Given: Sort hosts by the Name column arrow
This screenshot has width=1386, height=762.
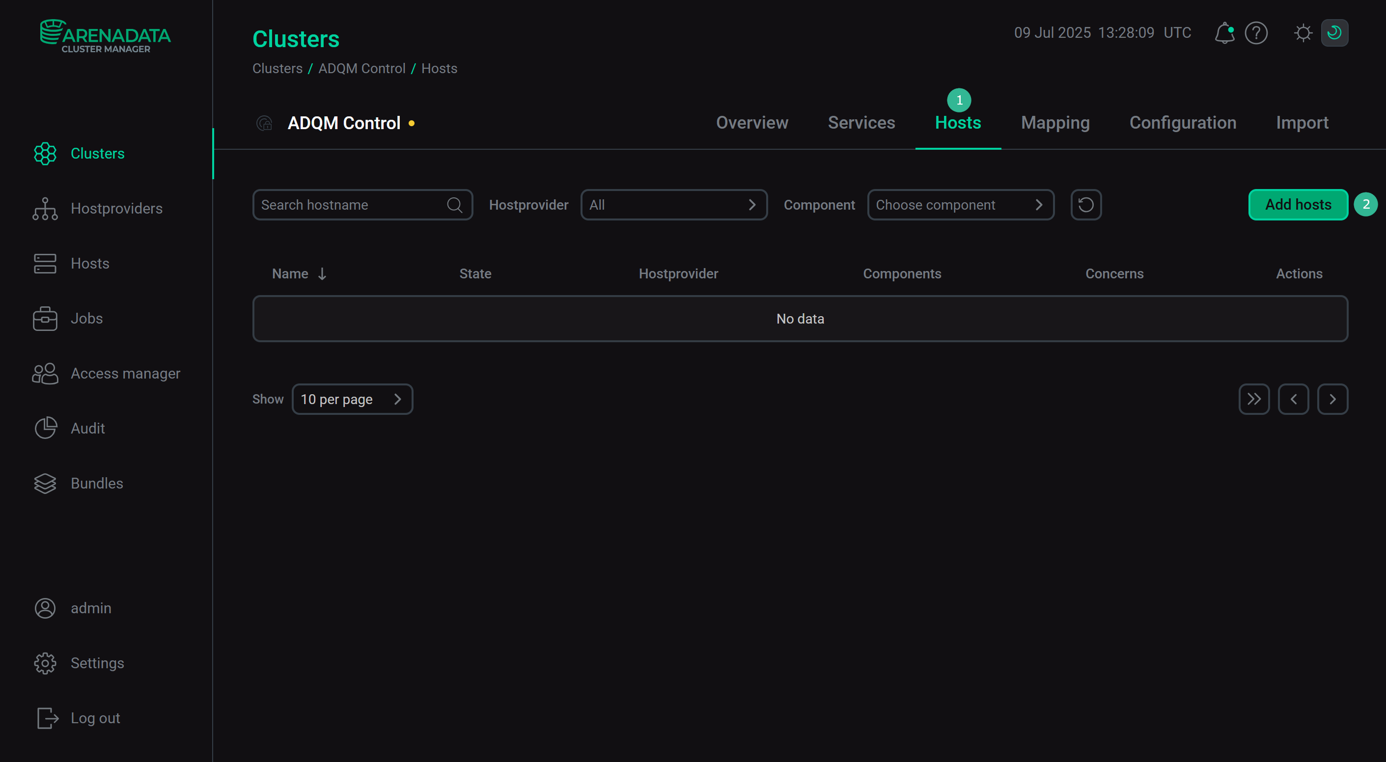Looking at the screenshot, I should click(321, 273).
